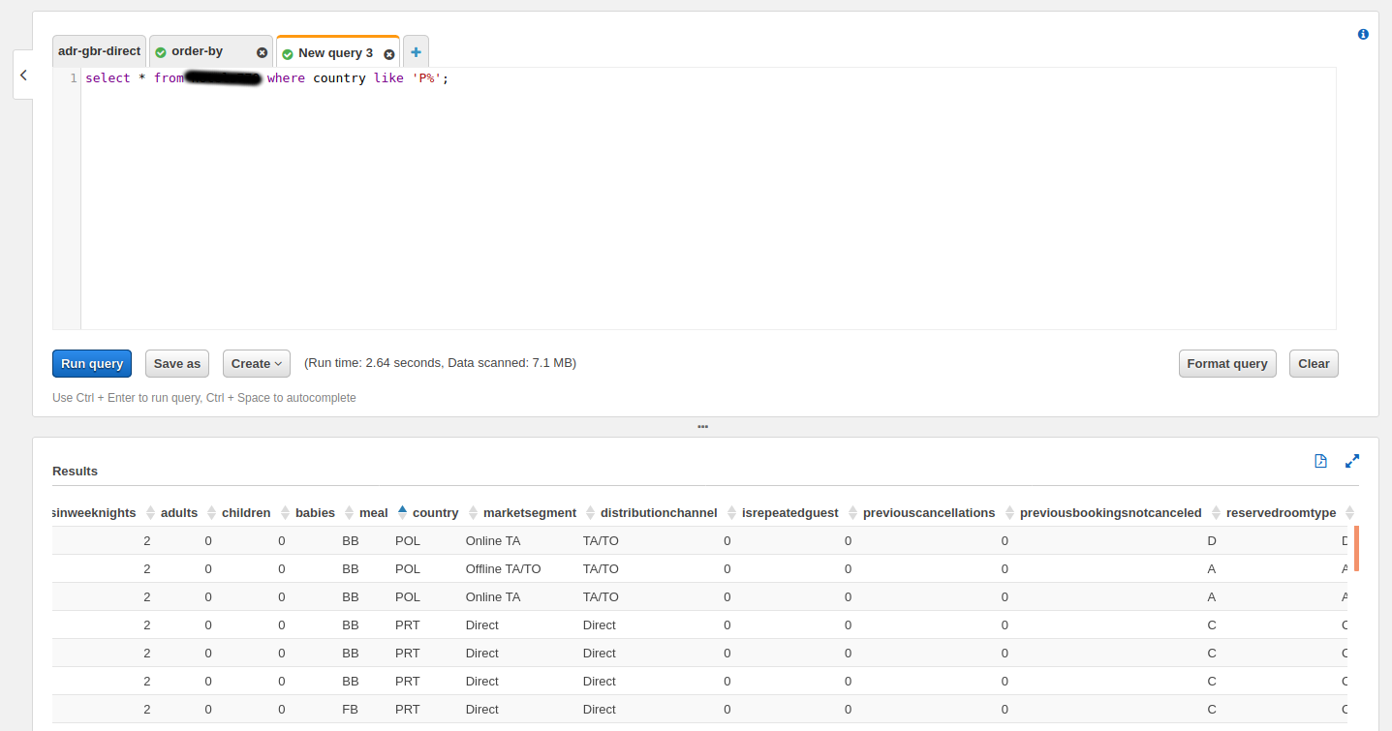Expand results panel to fullscreen

tap(1352, 462)
